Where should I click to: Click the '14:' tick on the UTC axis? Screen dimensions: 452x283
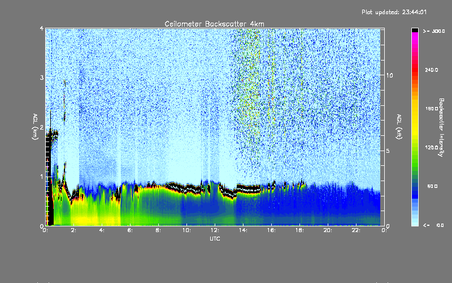[x=243, y=230]
